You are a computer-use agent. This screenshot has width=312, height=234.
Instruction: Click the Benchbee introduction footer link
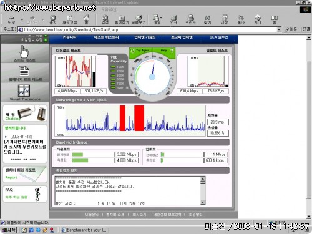pyautogui.click(x=115, y=215)
